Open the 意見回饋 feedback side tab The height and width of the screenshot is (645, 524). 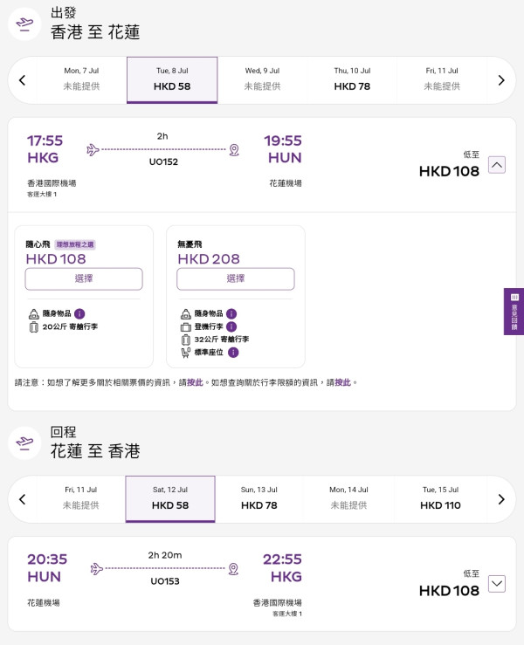(514, 312)
